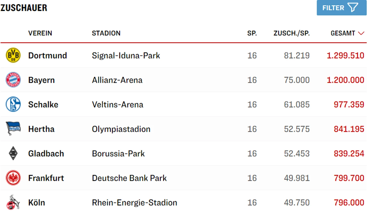Click the Hertha BSC flag logo
The width and height of the screenshot is (369, 213).
13,128
